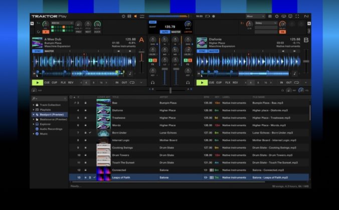Enable AUTO mode under the master tempo
The height and width of the screenshot is (210, 339).
point(164,32)
